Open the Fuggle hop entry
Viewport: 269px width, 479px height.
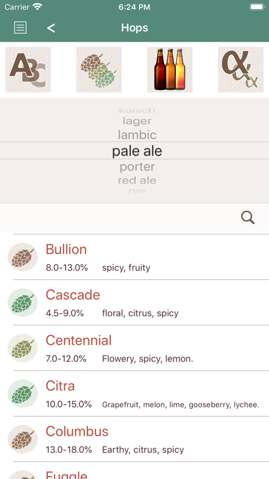pos(134,471)
